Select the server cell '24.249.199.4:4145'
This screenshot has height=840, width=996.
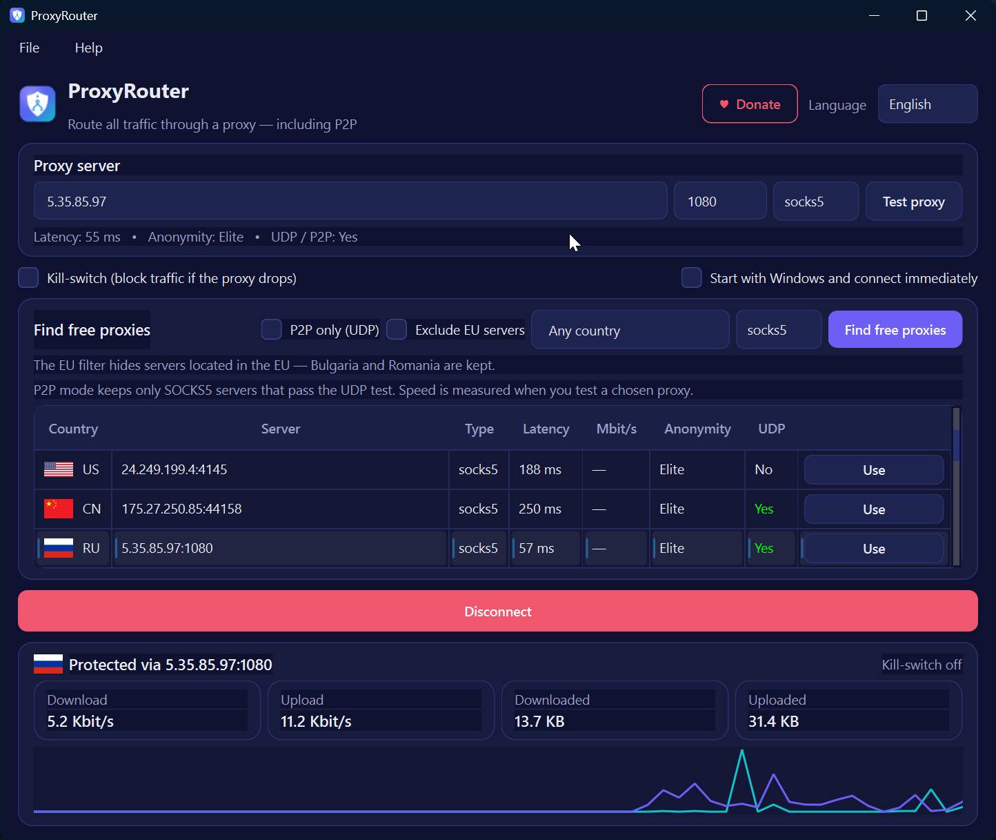(281, 469)
